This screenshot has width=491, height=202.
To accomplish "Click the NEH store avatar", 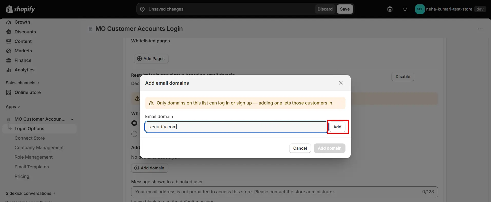I will coord(420,9).
